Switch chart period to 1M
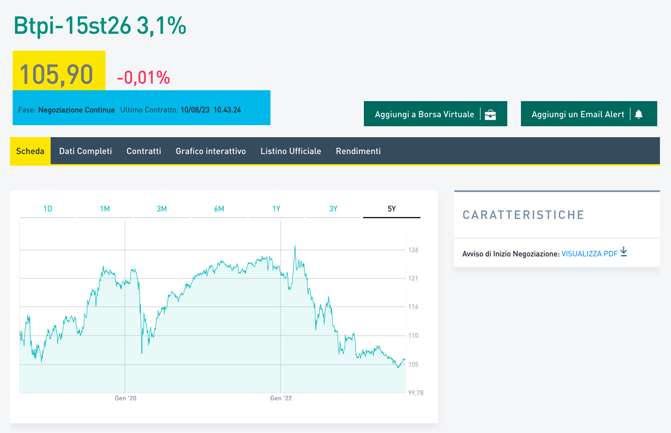Image resolution: width=671 pixels, height=433 pixels. pyautogui.click(x=105, y=209)
